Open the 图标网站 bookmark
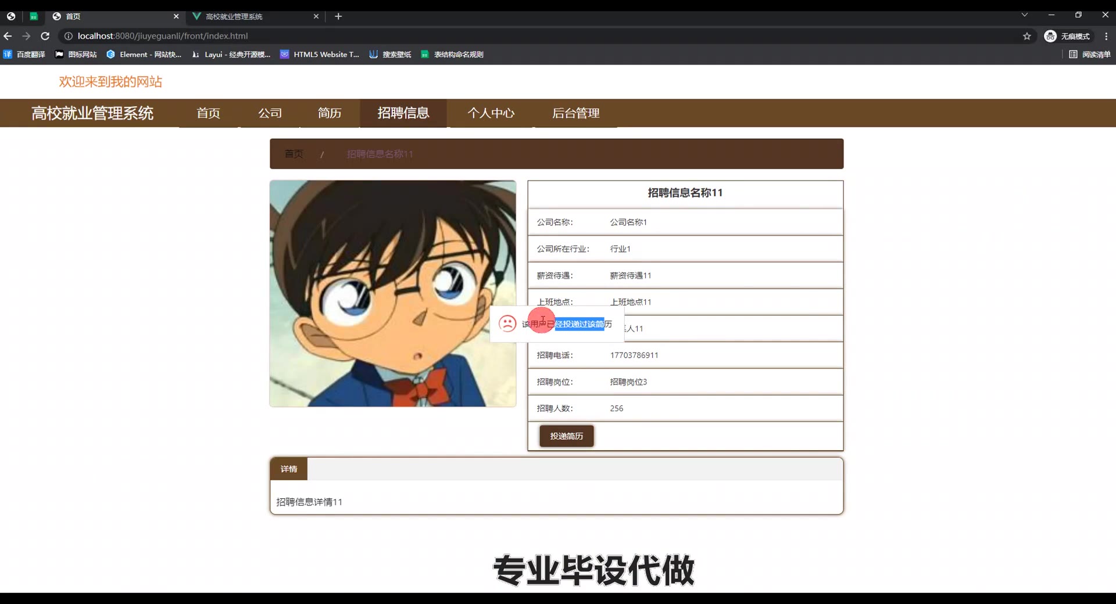 (x=76, y=55)
